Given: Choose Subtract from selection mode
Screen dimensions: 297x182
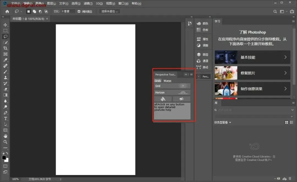Looking at the screenshot, I should (x=40, y=12).
